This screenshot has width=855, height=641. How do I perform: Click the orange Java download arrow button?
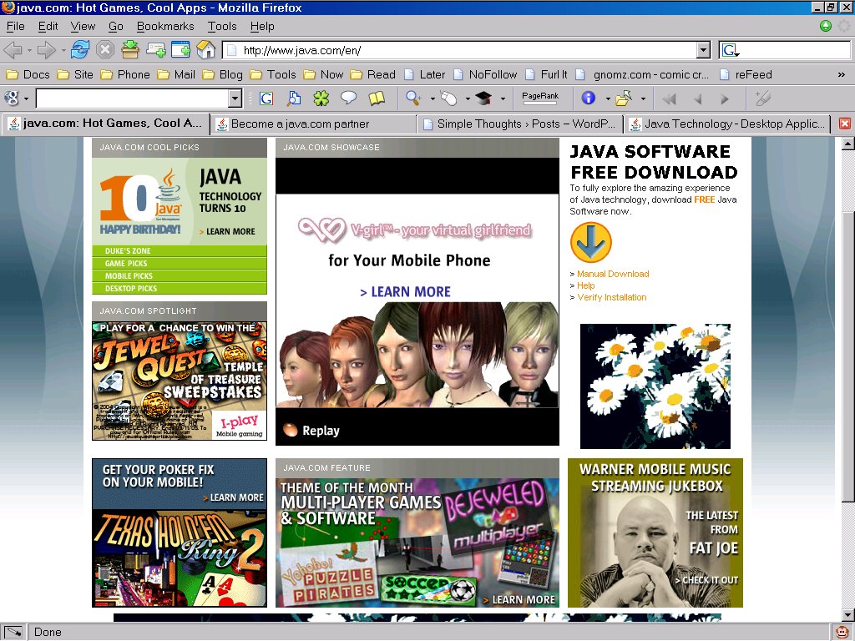coord(591,243)
